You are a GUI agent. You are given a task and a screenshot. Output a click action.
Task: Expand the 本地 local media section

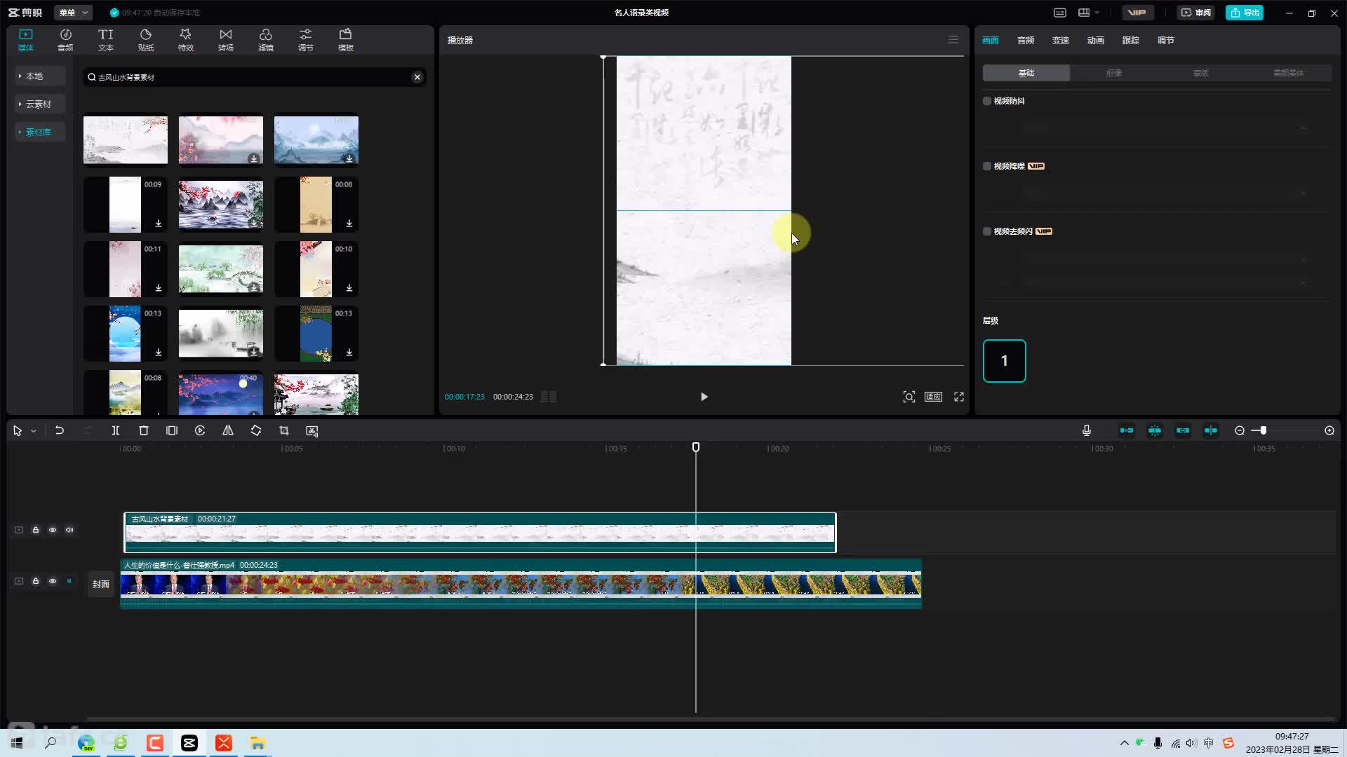[x=40, y=76]
